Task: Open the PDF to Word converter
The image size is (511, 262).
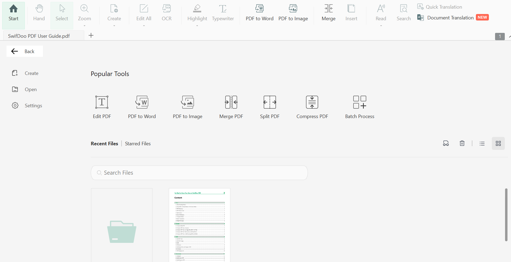Action: coord(142,106)
